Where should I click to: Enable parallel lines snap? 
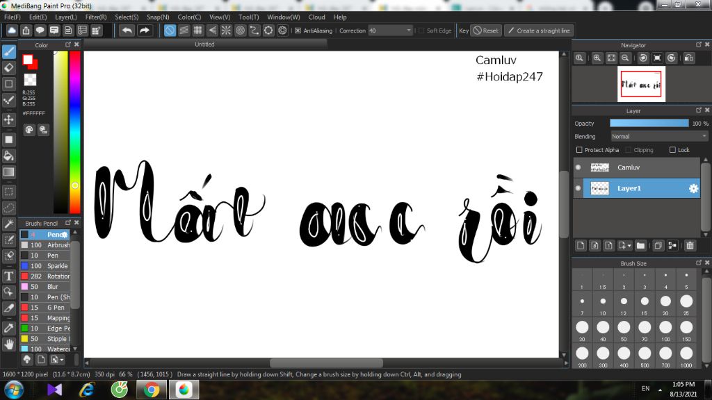pyautogui.click(x=184, y=31)
